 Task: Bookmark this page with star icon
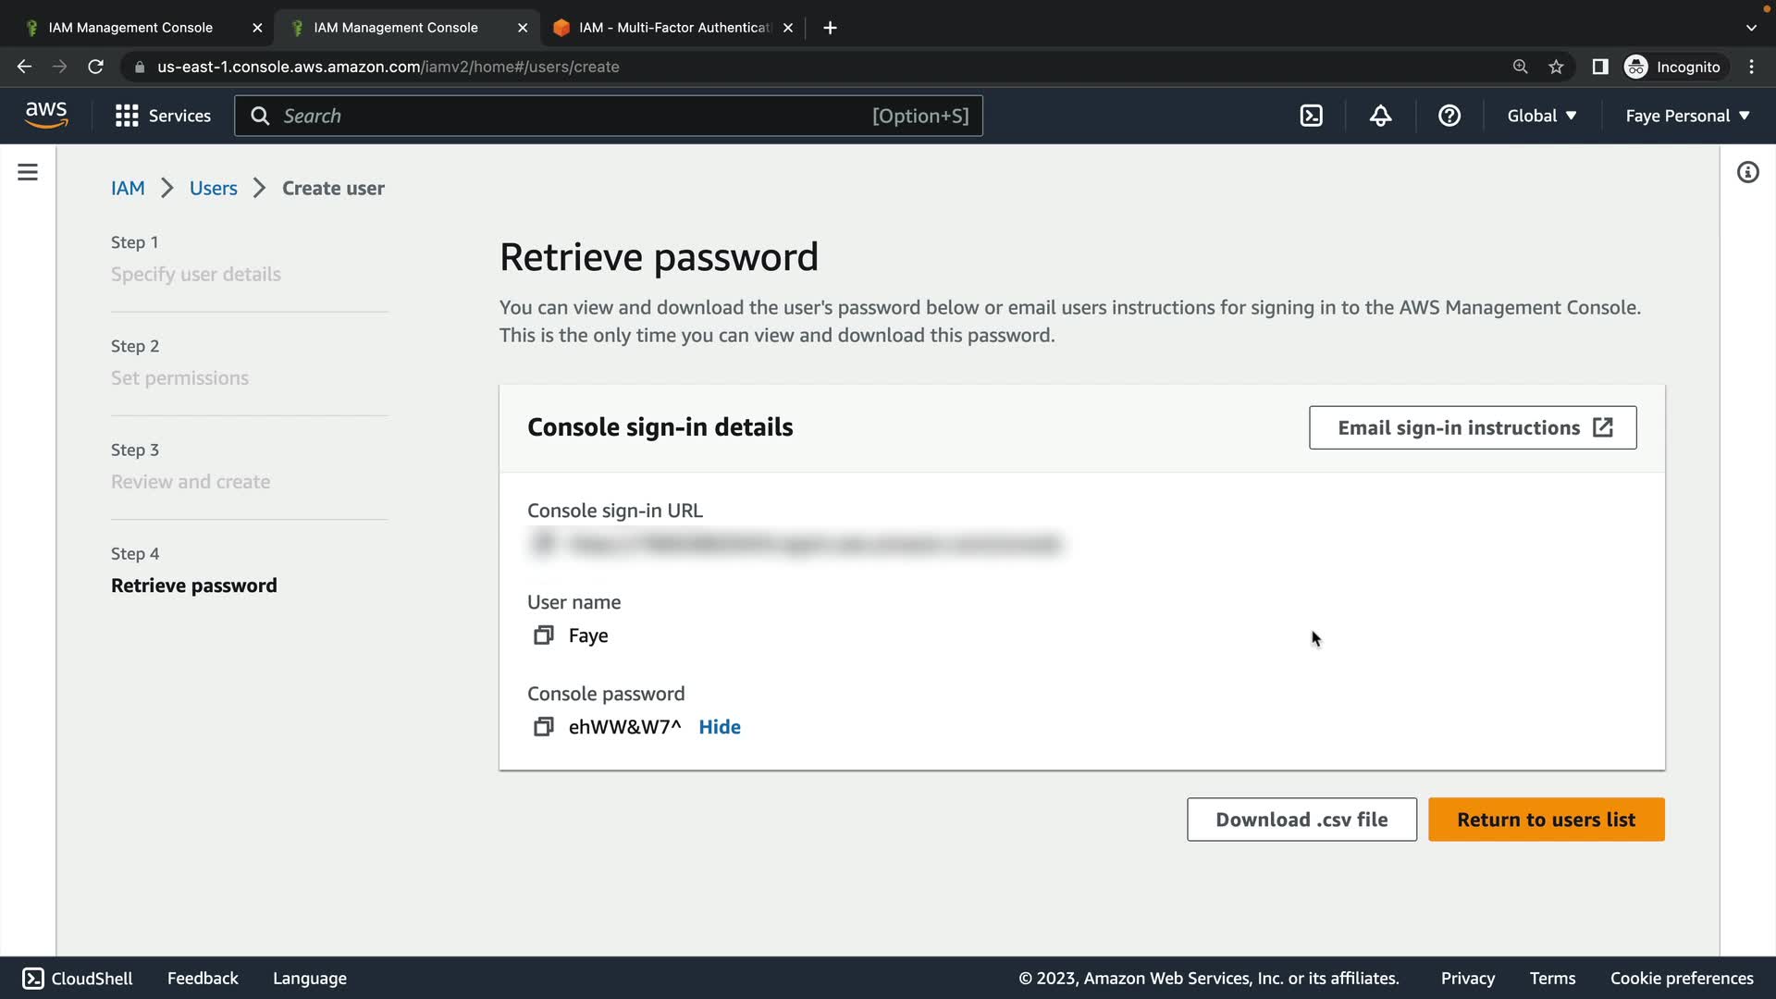point(1556,67)
